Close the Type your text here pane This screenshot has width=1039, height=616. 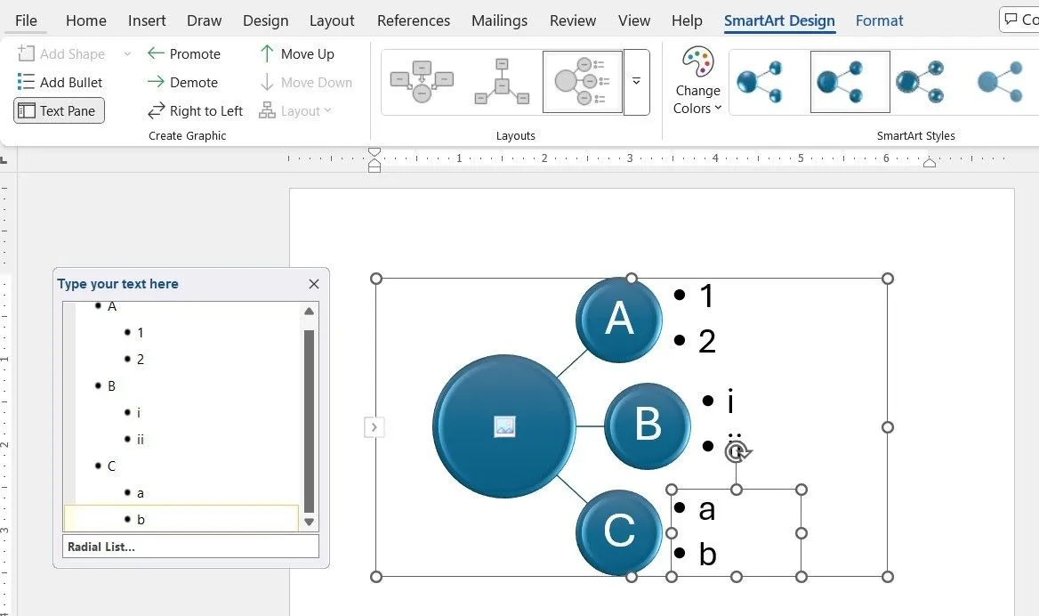(x=313, y=284)
